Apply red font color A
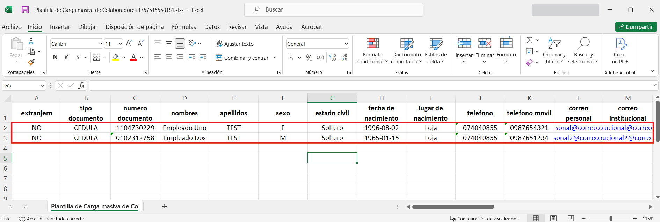This screenshot has width=660, height=222. click(133, 57)
